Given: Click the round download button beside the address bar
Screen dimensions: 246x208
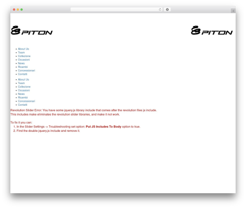Looking at the screenshot, I should point(167,9).
